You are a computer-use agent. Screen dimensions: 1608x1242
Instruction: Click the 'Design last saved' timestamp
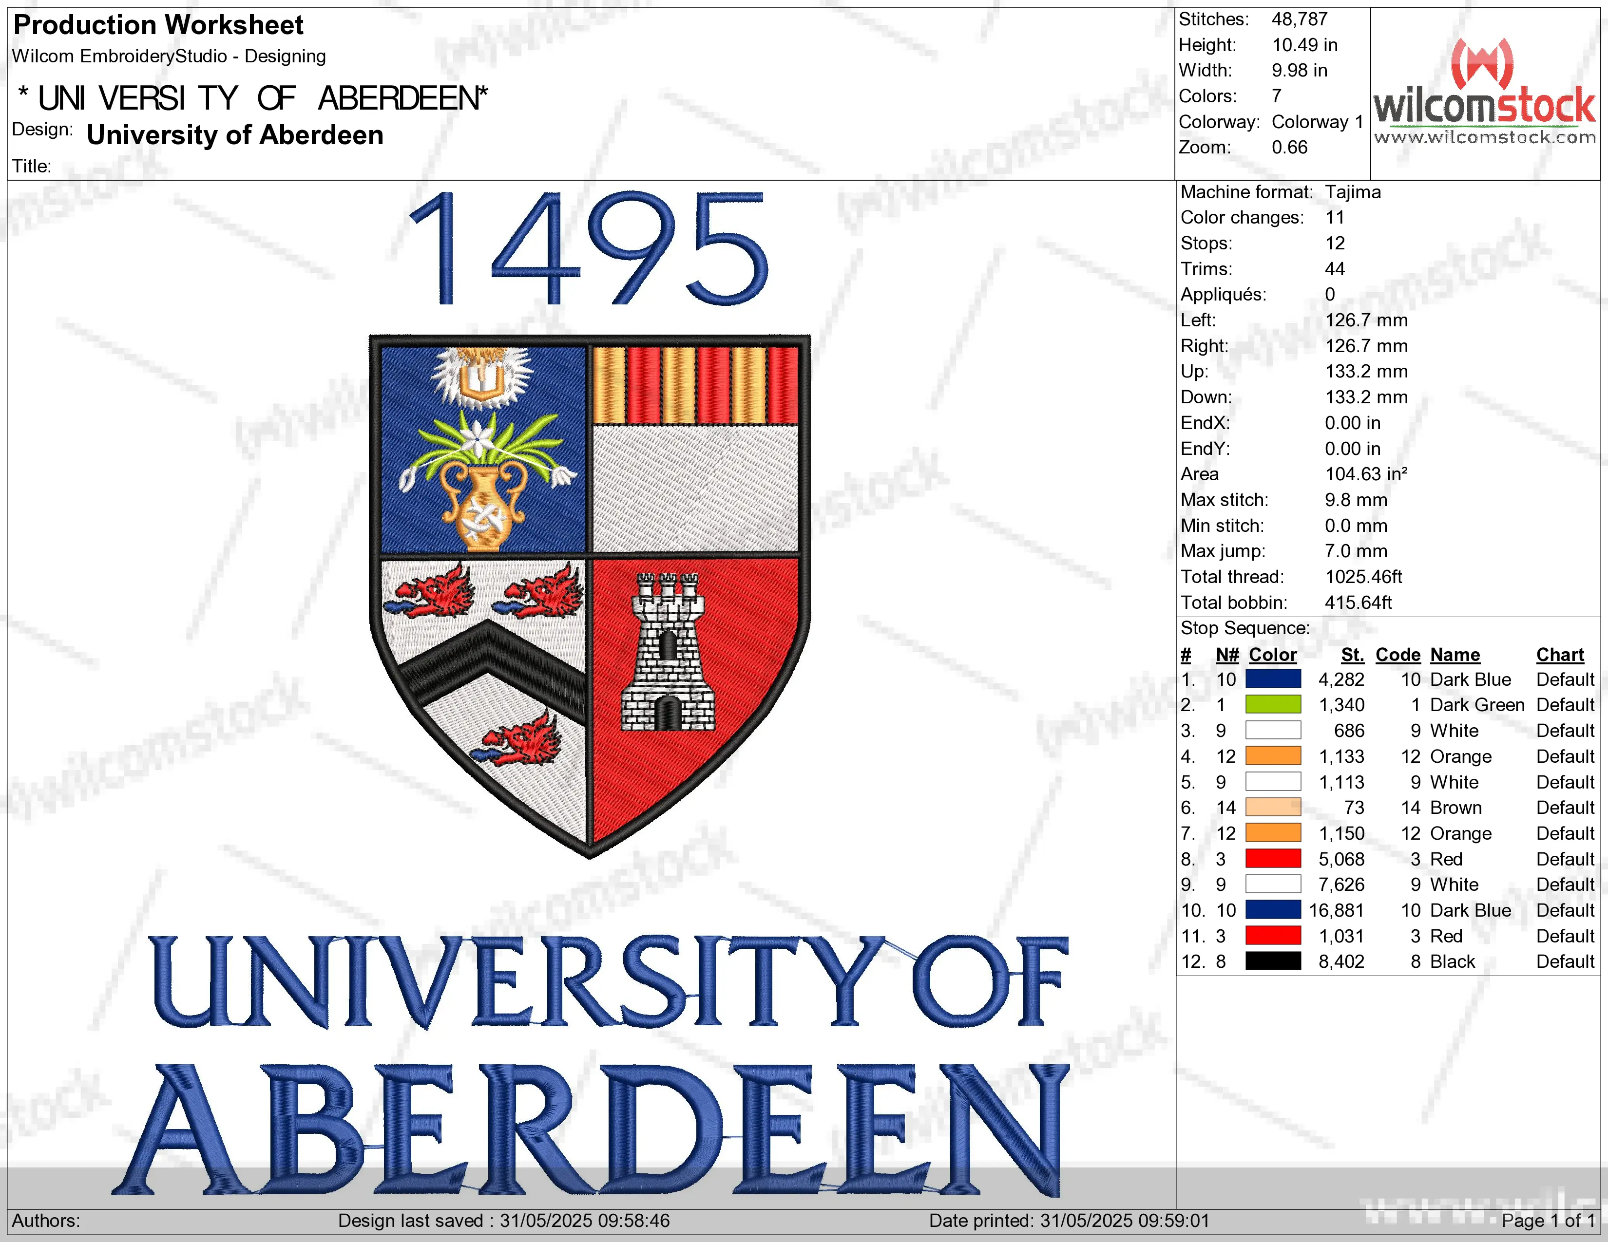504,1221
